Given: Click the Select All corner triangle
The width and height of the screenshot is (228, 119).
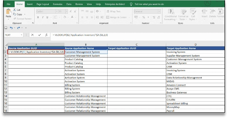Looking at the screenshot, I should point(6,45).
